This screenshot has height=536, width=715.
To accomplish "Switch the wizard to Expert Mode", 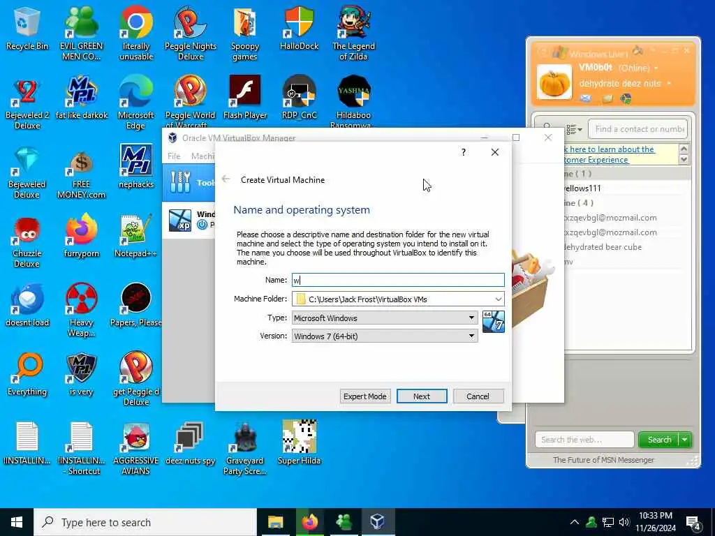I will pos(364,396).
